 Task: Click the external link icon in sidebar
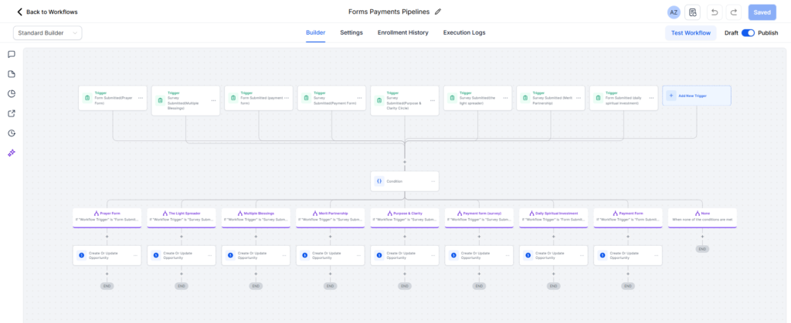coord(12,113)
